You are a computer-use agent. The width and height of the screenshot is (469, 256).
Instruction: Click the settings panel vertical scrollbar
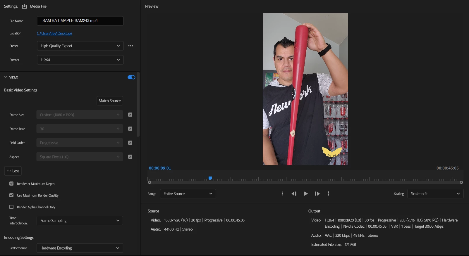138,105
